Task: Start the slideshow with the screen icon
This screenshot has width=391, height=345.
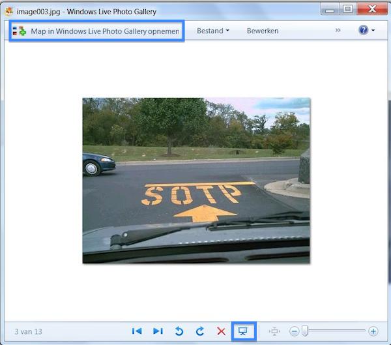Action: [244, 331]
